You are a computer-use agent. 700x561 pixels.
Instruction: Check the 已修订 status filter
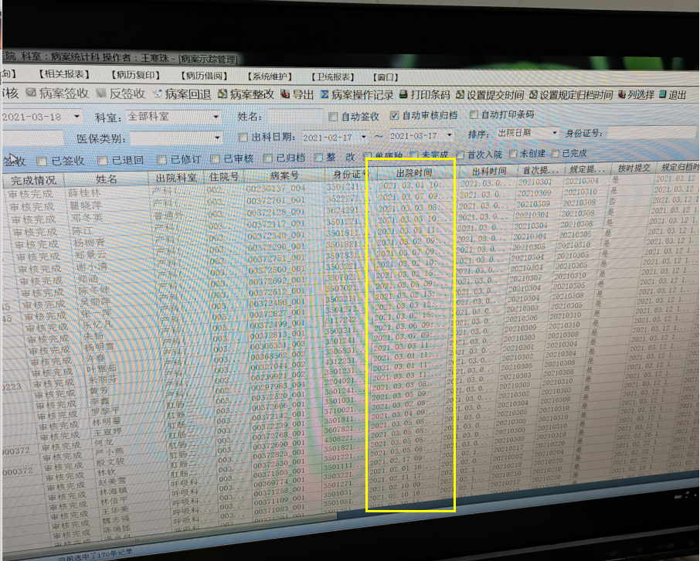pos(161,159)
